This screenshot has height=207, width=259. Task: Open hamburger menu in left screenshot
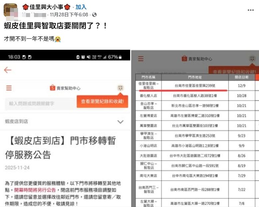click(x=9, y=88)
